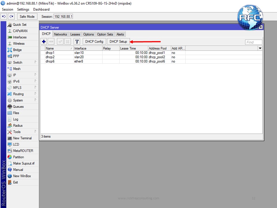The image size is (277, 208).
Task: Select the DHCP tab
Action: coord(46,34)
